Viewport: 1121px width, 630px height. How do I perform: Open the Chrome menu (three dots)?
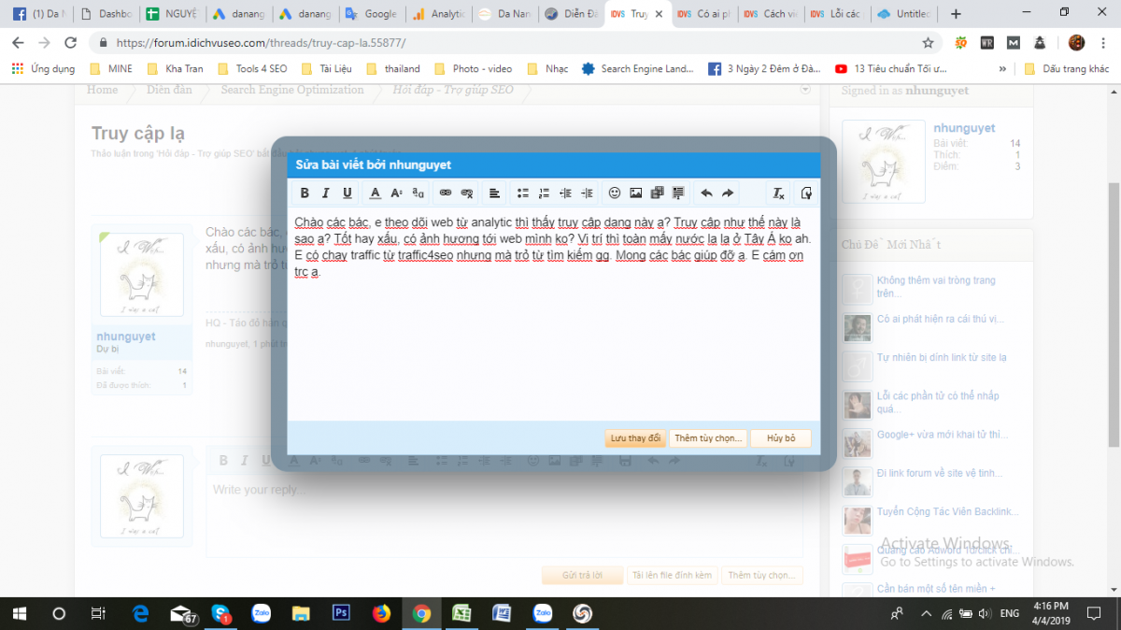[x=1104, y=43]
